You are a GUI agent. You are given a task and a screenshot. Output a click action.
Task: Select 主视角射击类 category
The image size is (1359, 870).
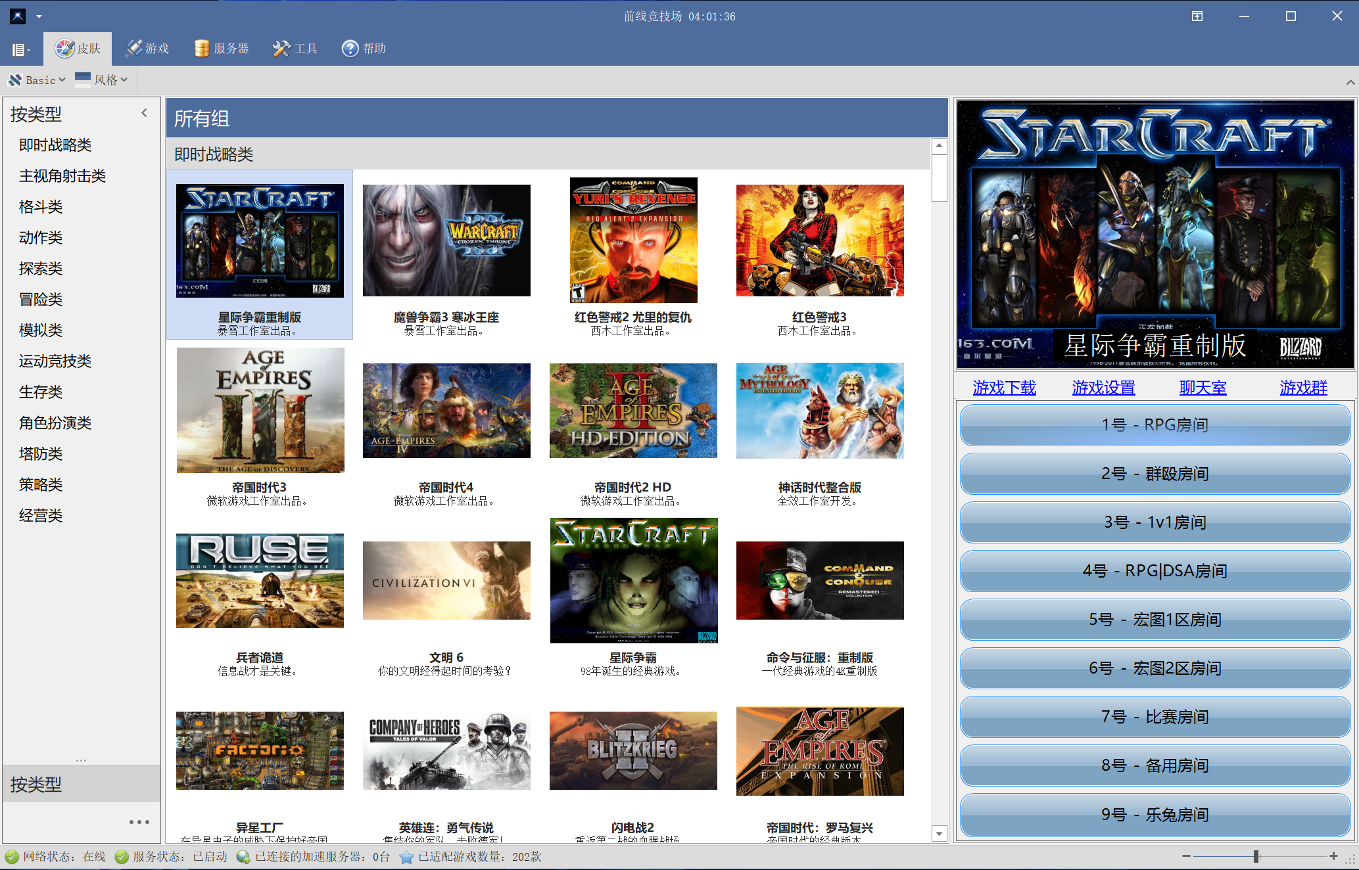[62, 176]
